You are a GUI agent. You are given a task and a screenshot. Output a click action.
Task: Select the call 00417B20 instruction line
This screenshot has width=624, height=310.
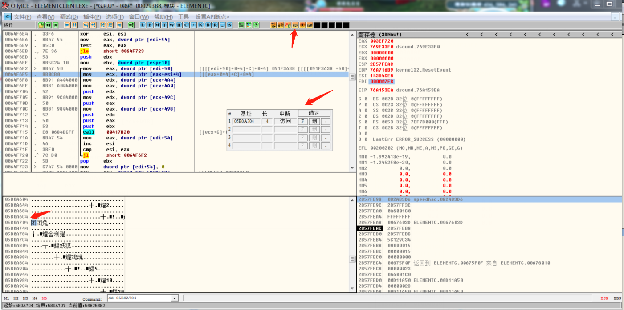click(x=175, y=132)
